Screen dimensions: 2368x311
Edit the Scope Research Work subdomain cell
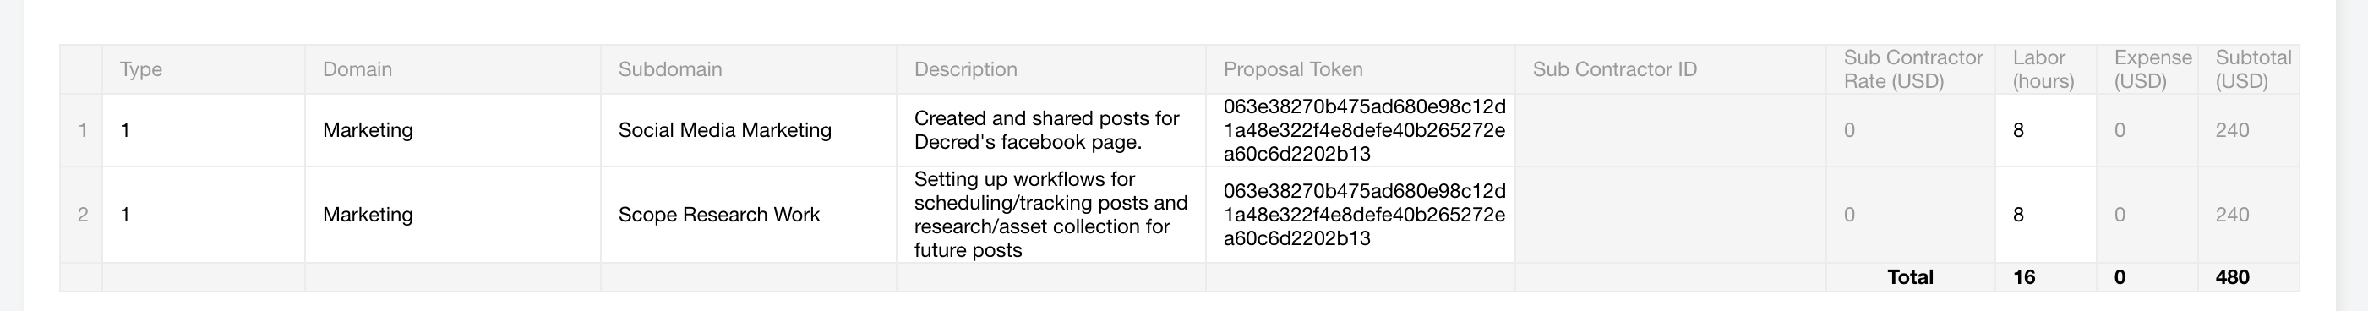coord(748,215)
